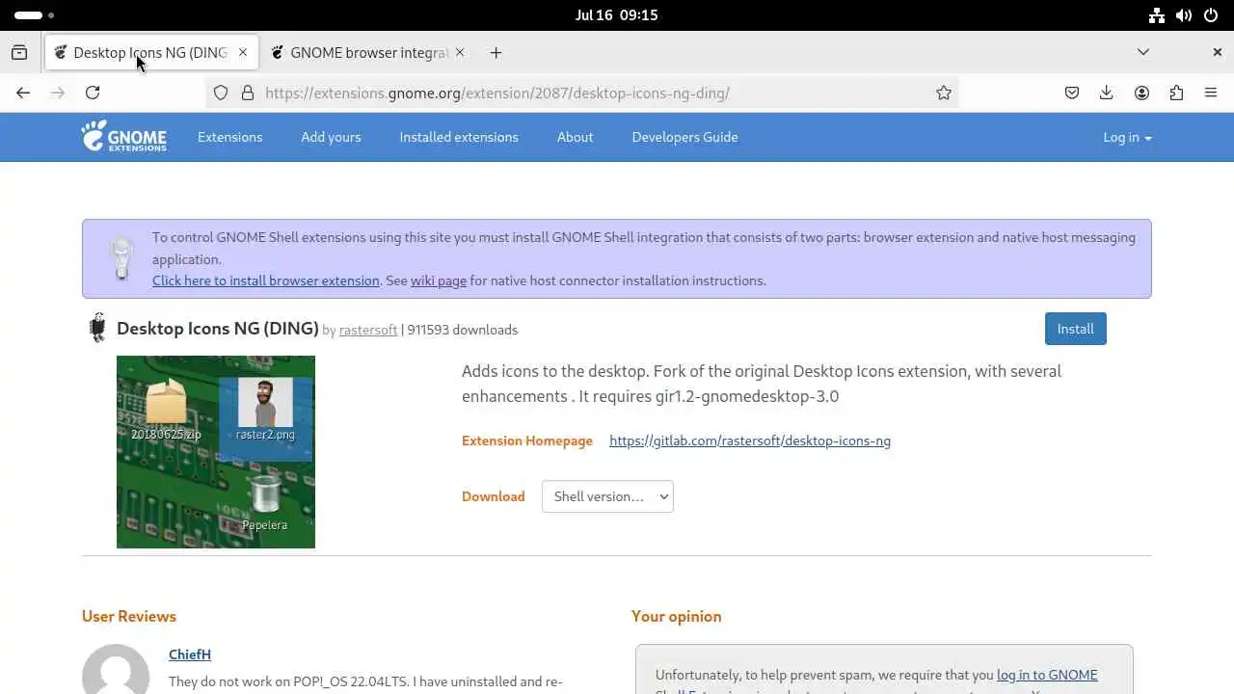The image size is (1234, 694).
Task: Open the volume icon in top bar
Action: click(1184, 15)
